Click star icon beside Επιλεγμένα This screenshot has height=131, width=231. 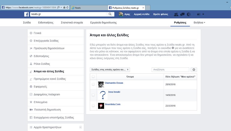pyautogui.click(x=31, y=102)
